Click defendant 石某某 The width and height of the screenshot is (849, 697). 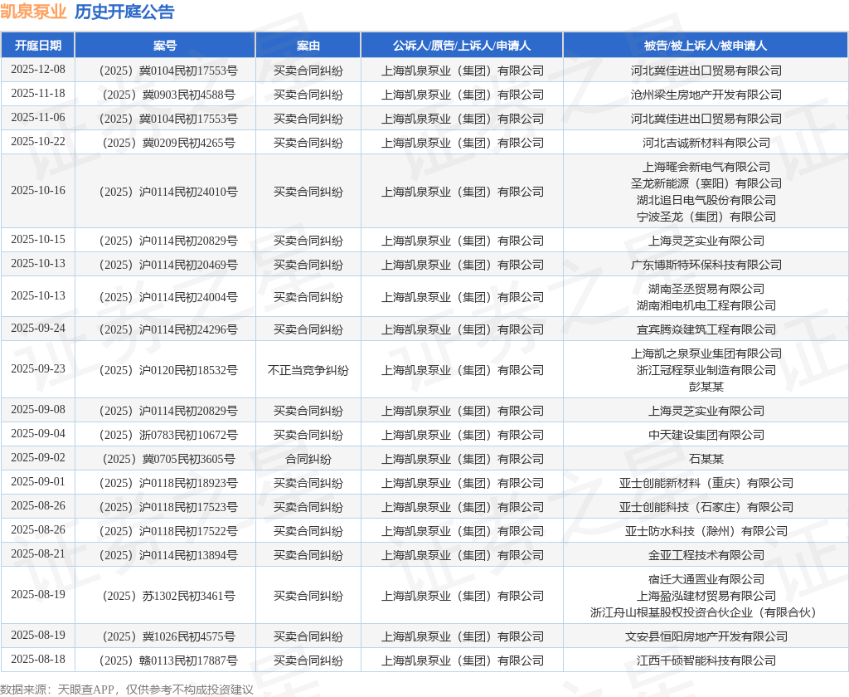[x=706, y=459]
